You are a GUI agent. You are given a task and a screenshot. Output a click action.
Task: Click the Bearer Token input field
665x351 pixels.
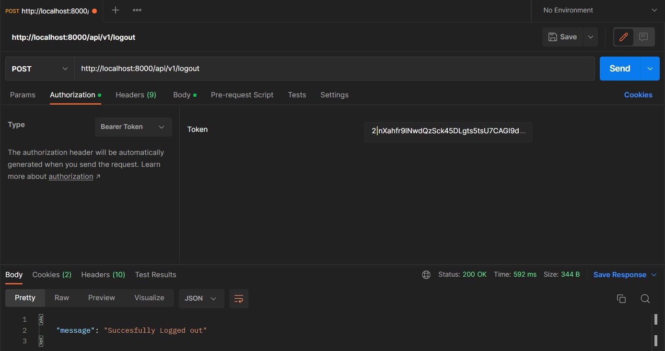pyautogui.click(x=448, y=132)
